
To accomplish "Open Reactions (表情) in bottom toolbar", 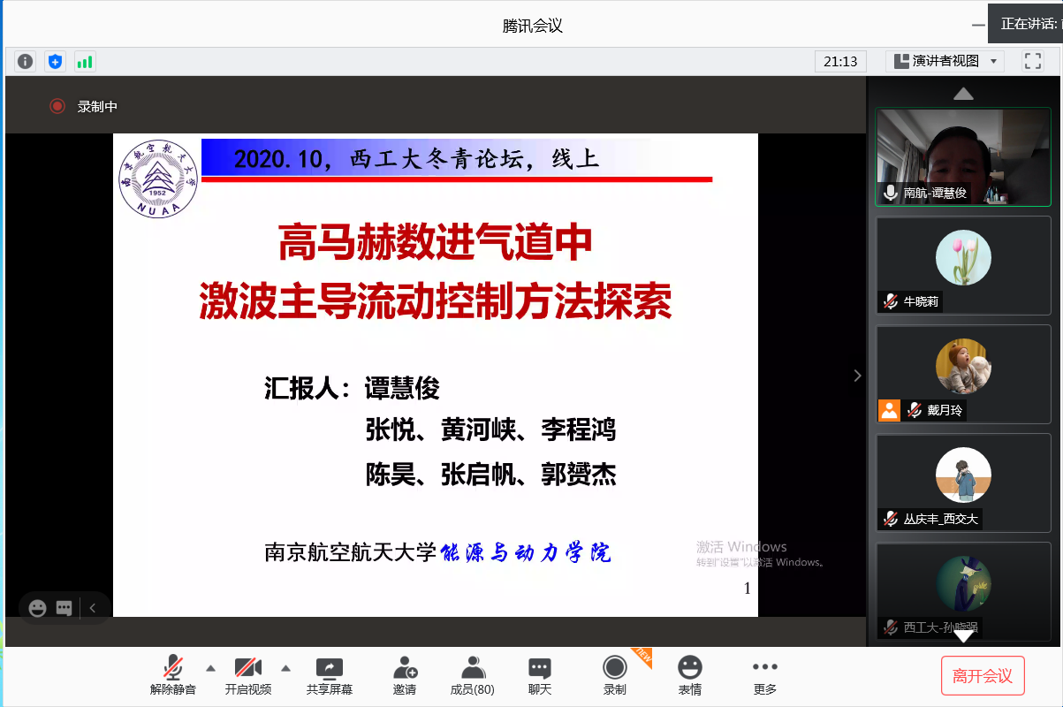I will point(690,675).
